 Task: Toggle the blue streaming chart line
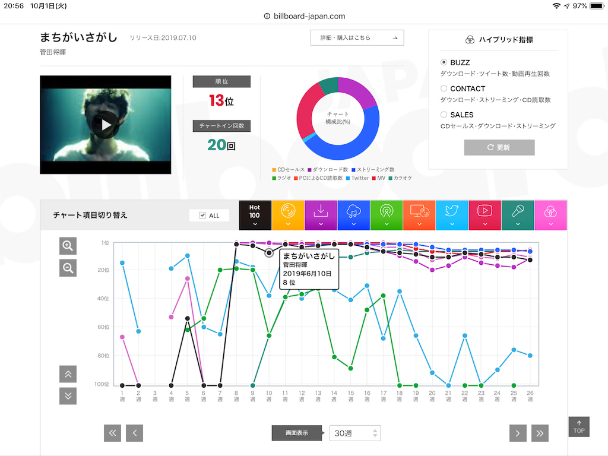point(354,215)
